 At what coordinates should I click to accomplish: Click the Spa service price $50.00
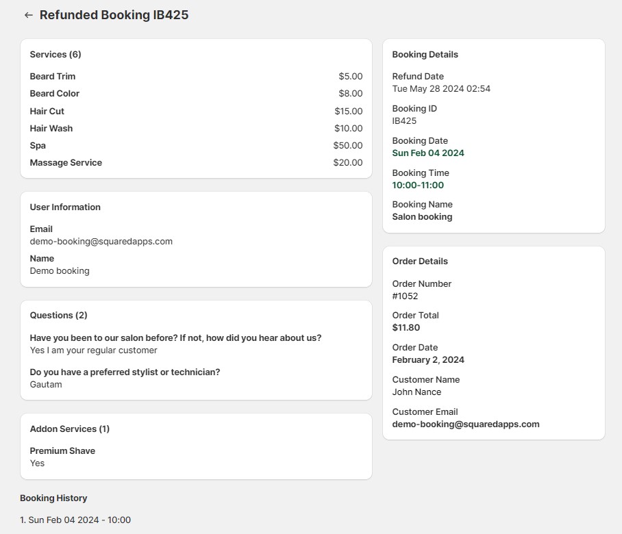tap(348, 146)
